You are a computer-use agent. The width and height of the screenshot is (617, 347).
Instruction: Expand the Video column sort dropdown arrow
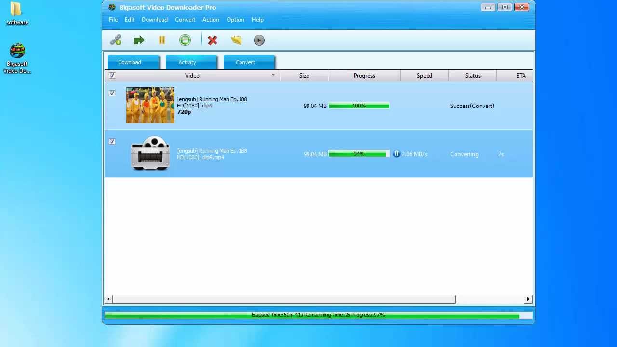click(x=273, y=75)
